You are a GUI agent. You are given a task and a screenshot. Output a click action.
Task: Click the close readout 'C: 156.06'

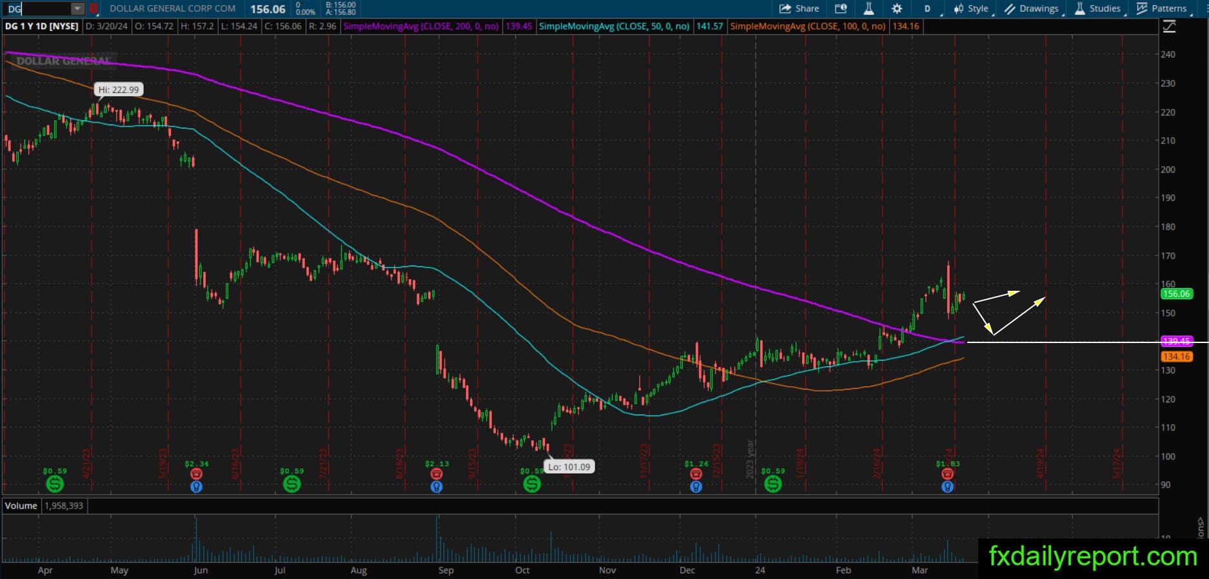click(282, 26)
